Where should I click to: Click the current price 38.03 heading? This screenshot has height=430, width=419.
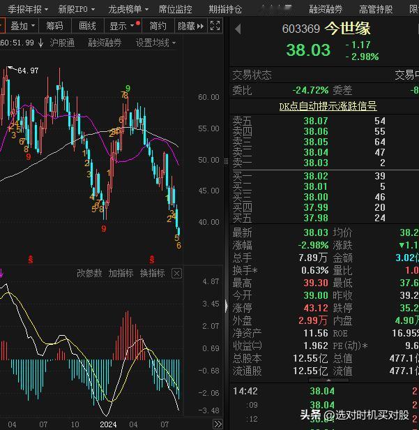point(308,50)
